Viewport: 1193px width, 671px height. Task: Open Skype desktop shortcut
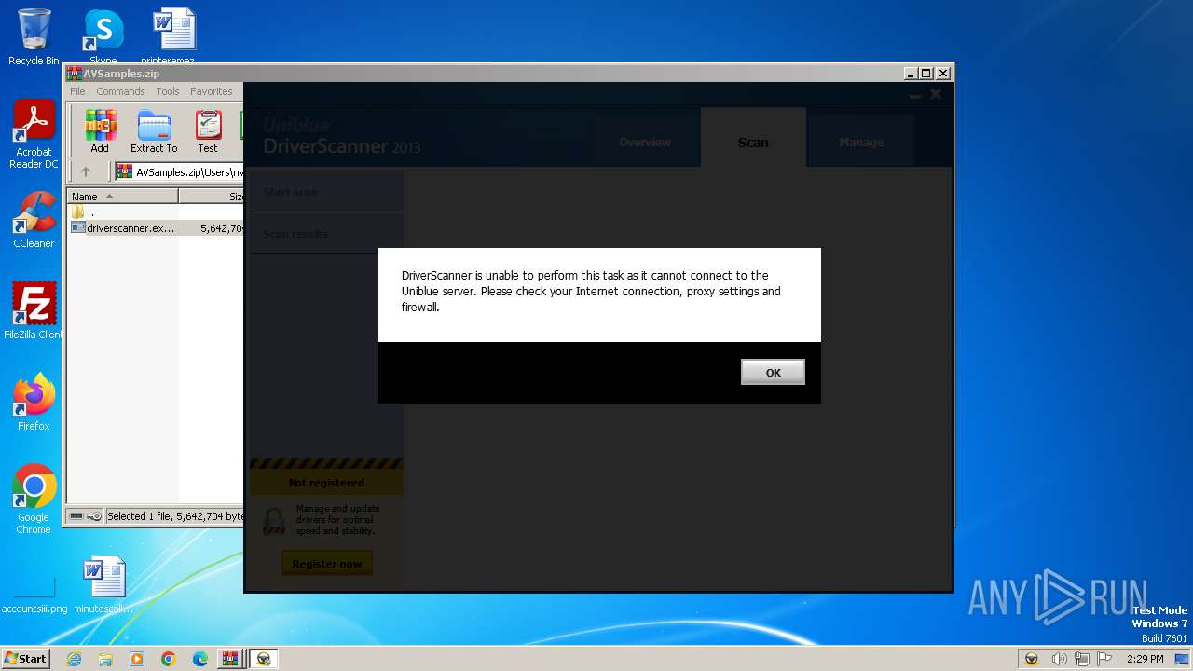click(x=103, y=37)
